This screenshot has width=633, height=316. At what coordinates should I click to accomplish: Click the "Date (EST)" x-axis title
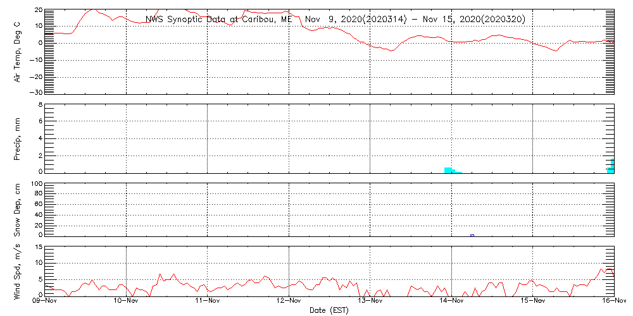[x=329, y=310]
